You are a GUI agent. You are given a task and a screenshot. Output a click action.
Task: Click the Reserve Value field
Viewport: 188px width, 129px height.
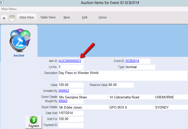pos(121,85)
